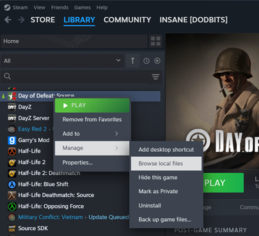The image size is (259, 236).
Task: Click the search magnifier icon
Action: [x=7, y=77]
